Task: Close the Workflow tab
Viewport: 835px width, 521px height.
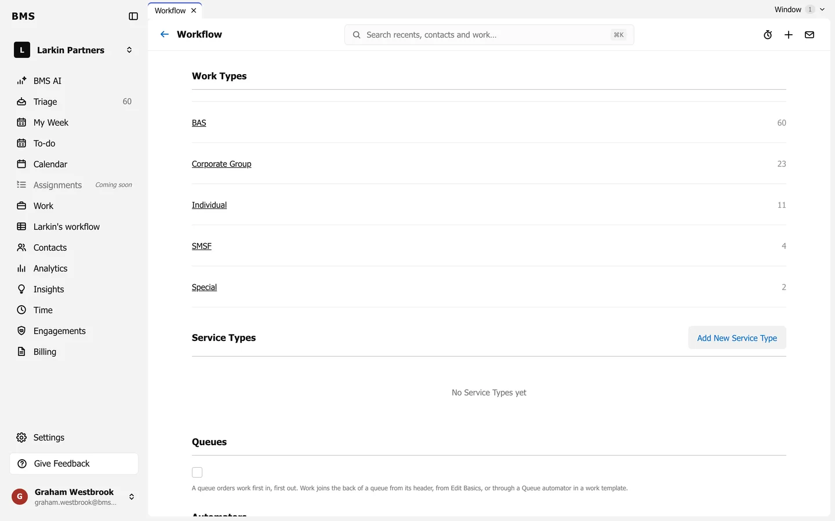Action: pyautogui.click(x=194, y=10)
